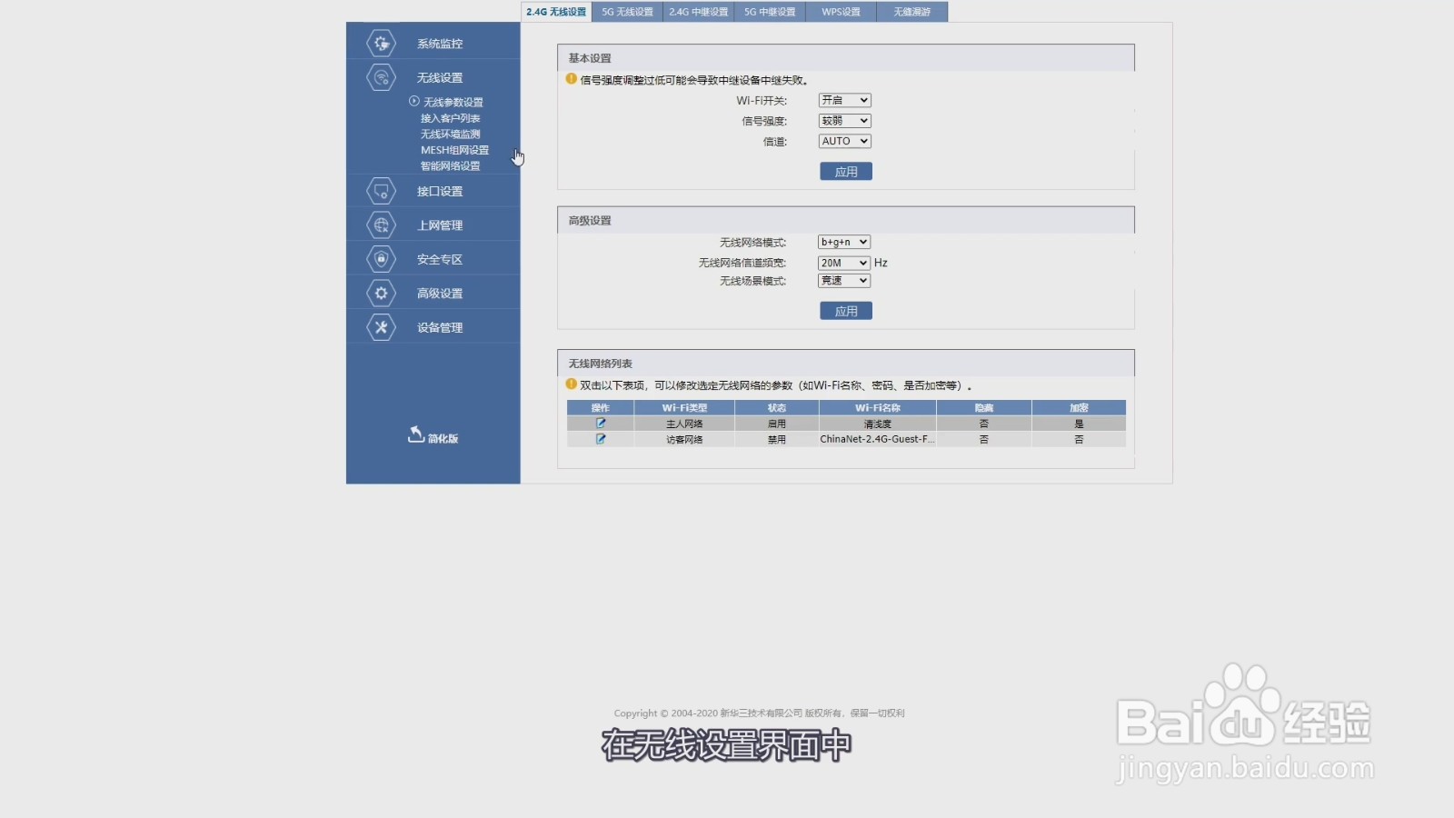Open 系统监控 sidebar icon
Viewport: 1454px width, 818px height.
[381, 43]
